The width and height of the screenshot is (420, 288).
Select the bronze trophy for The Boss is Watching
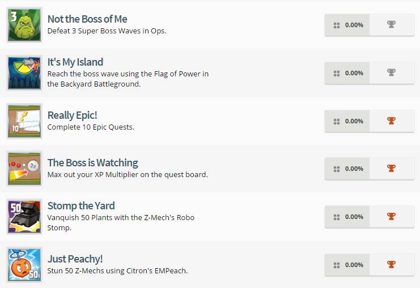point(391,169)
